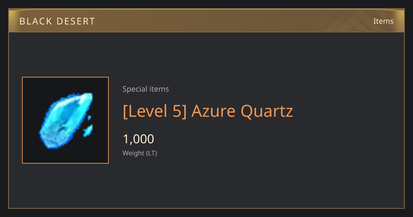Click the gold header banner background
Screen dimensions: 413x217
pos(206,21)
